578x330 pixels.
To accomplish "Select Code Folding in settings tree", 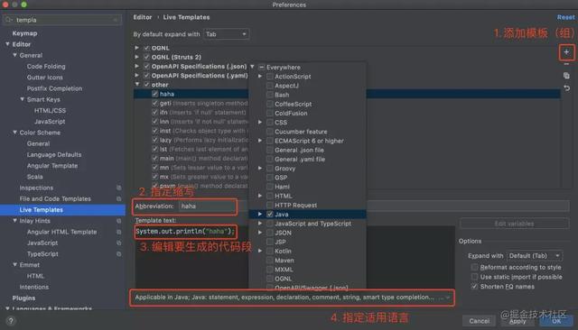I will point(46,66).
